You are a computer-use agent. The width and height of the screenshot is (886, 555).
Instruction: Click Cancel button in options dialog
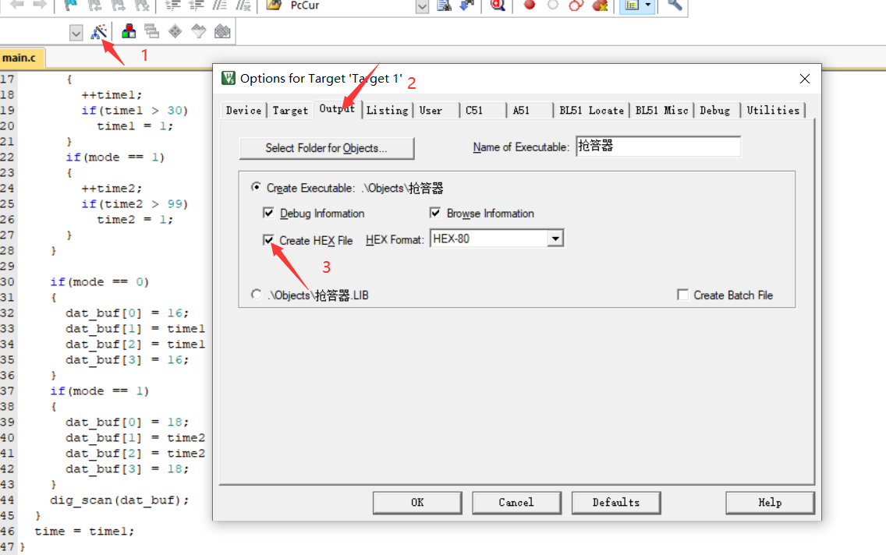click(x=516, y=503)
